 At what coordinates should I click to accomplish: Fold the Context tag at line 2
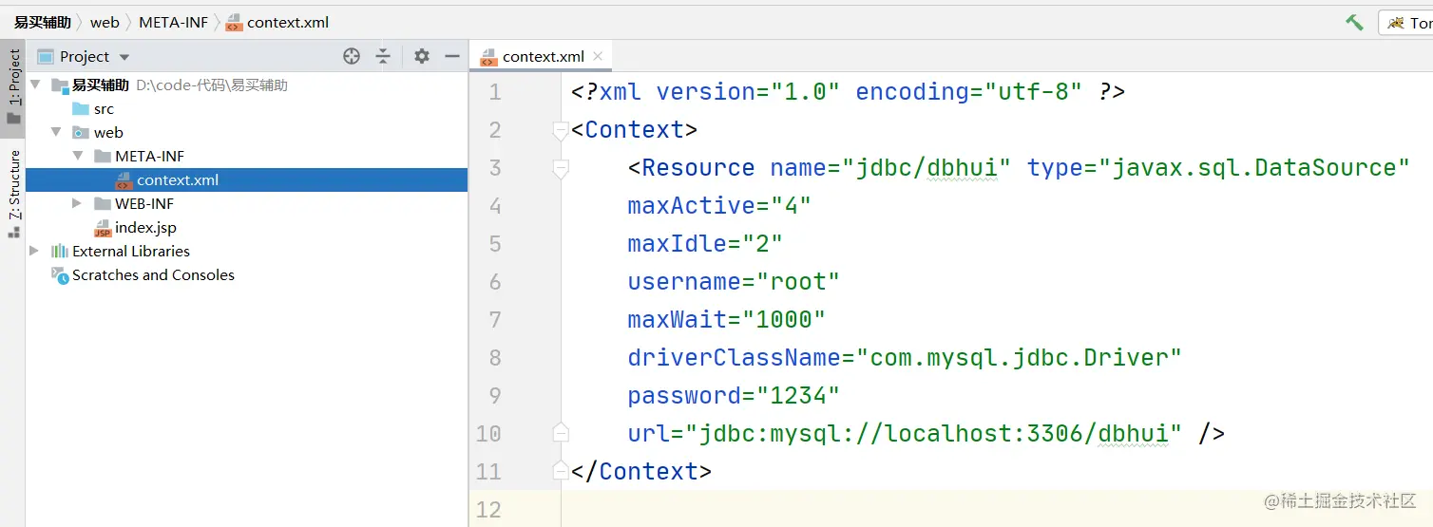coord(561,131)
